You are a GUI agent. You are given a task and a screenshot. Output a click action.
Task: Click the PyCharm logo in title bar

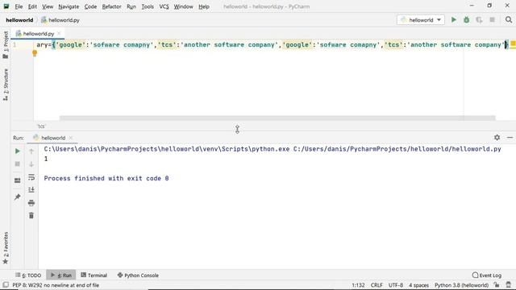tap(6, 6)
